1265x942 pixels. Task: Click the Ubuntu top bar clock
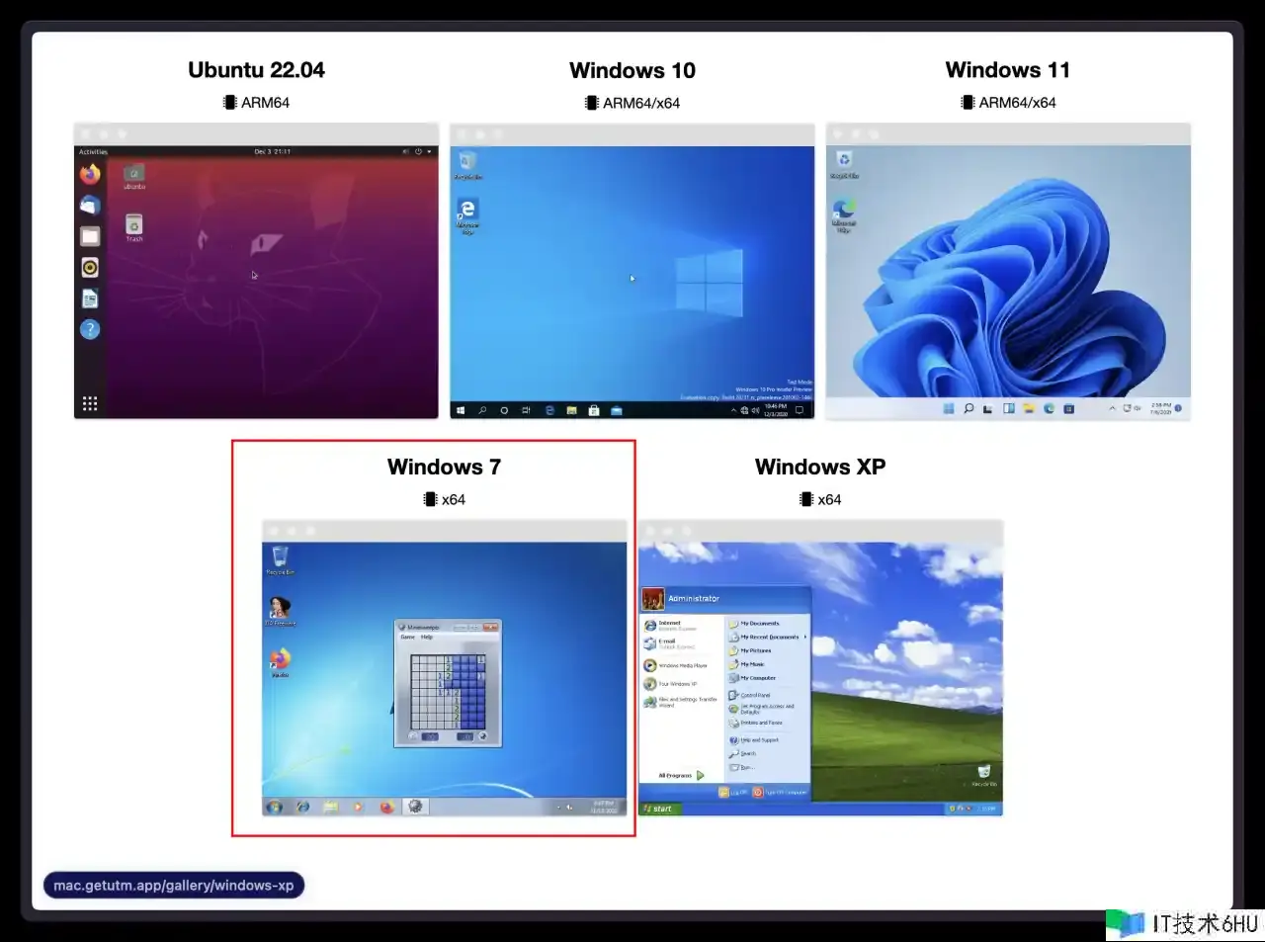(x=272, y=152)
